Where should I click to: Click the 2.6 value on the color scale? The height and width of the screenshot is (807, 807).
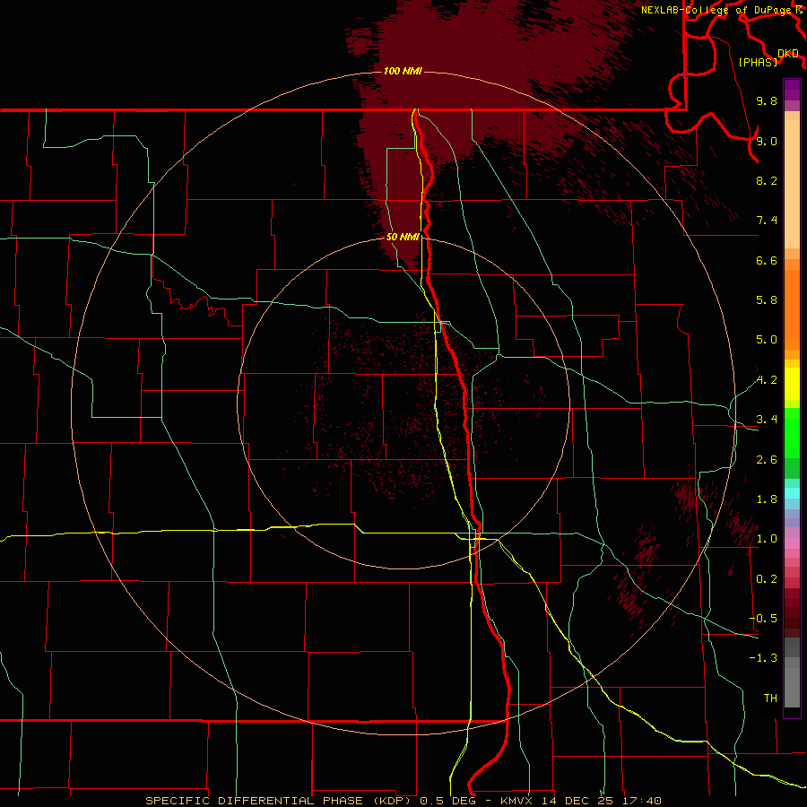(x=767, y=460)
